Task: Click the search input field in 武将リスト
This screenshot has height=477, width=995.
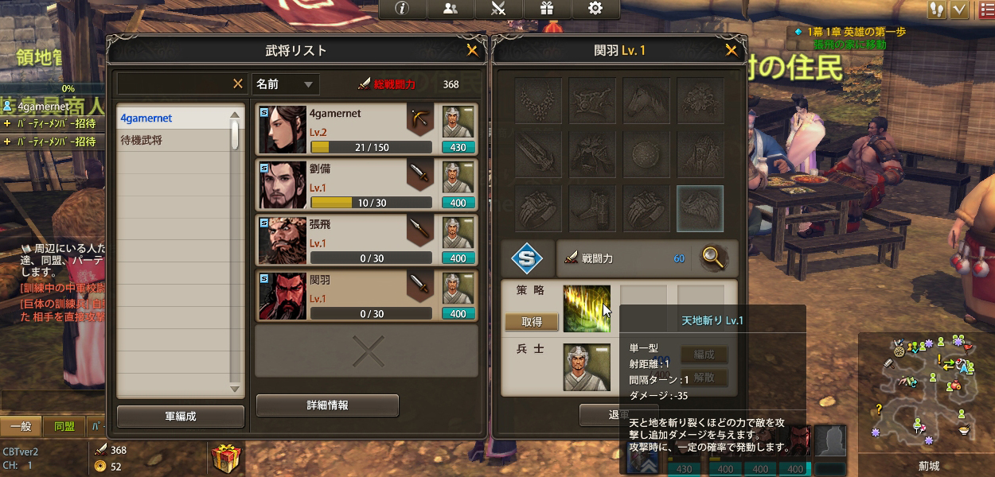Action: 181,83
